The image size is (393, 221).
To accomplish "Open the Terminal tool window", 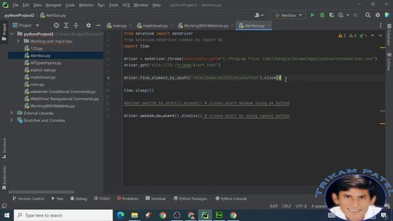I will [x=155, y=199].
